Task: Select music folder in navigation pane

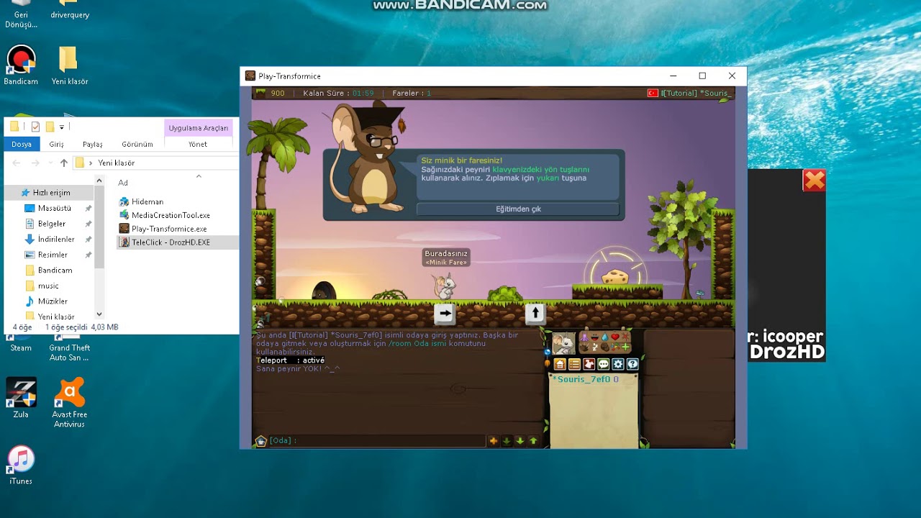Action: pyautogui.click(x=48, y=286)
